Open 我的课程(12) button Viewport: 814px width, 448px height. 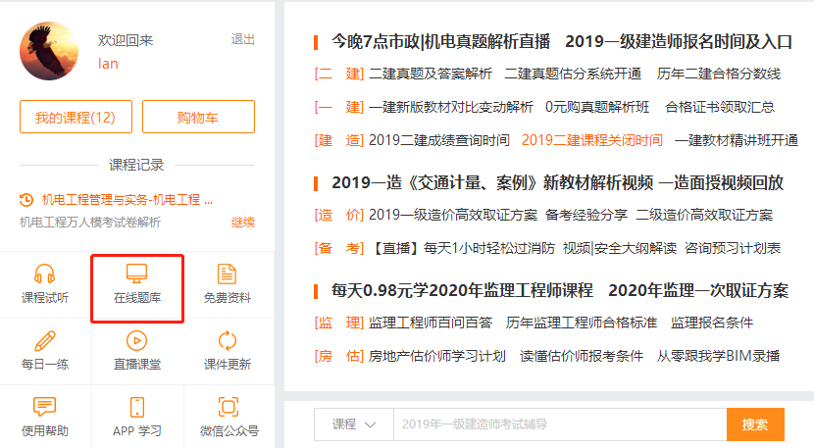75,117
